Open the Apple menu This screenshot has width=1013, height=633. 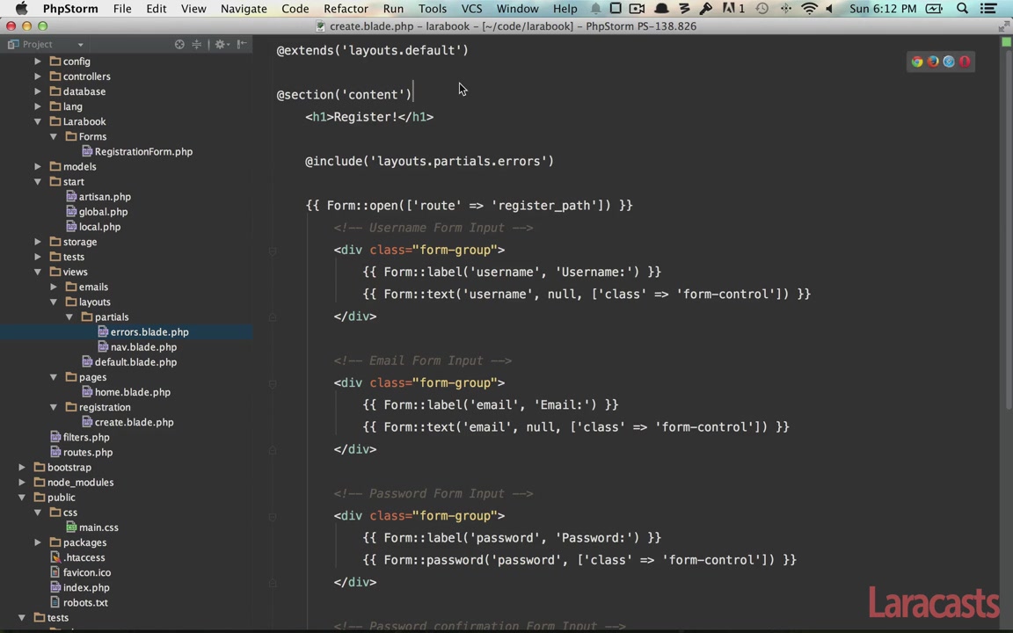click(21, 9)
